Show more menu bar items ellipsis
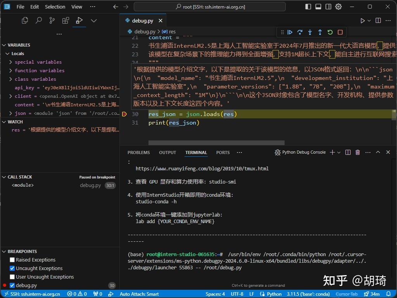Image resolution: width=397 pixels, height=298 pixels. coord(93,7)
